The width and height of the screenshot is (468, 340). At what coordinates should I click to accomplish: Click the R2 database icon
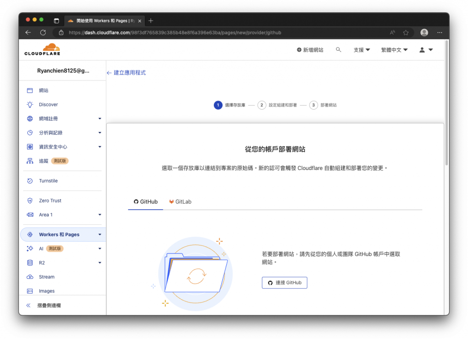click(x=30, y=263)
